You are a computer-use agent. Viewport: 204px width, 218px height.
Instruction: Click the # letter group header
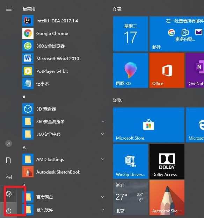[24, 97]
